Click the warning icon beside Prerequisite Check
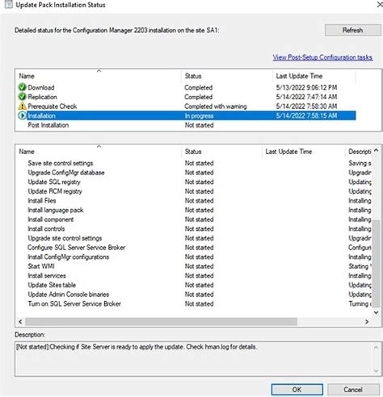Viewport: 383px width, 397px height. 22,106
